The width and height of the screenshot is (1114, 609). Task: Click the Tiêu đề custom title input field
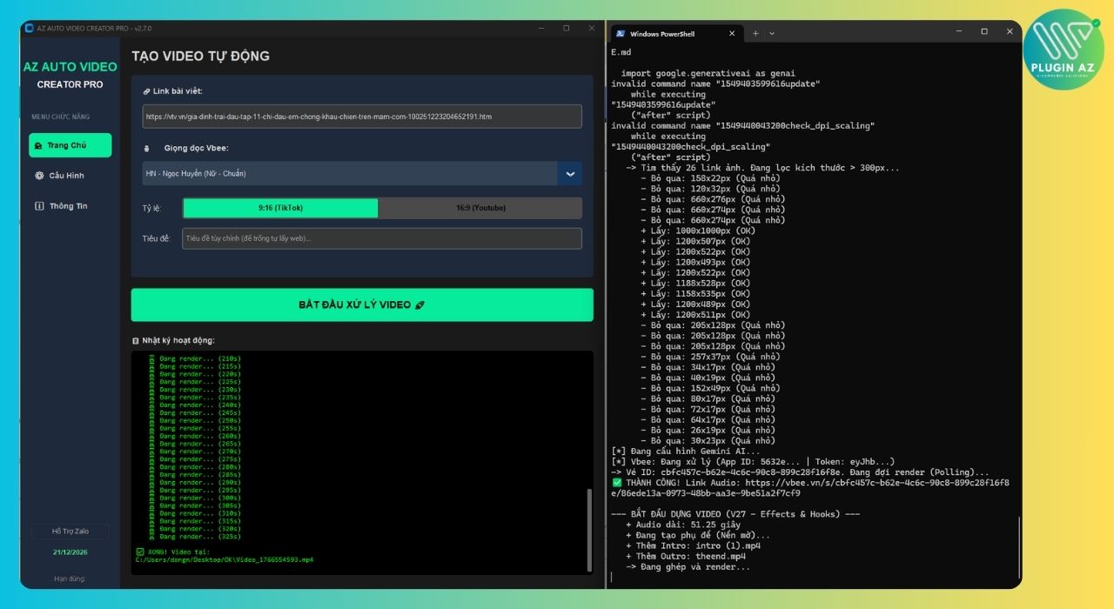click(381, 238)
